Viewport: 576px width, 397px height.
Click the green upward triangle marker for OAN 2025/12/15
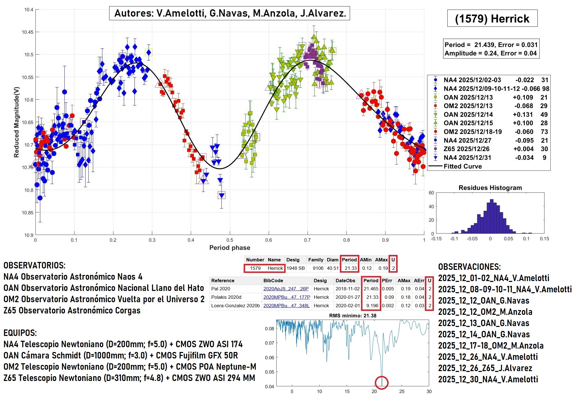435,123
